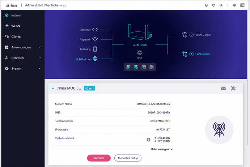
Task: Click the LAN-Clients count circle
Action: click(x=191, y=54)
